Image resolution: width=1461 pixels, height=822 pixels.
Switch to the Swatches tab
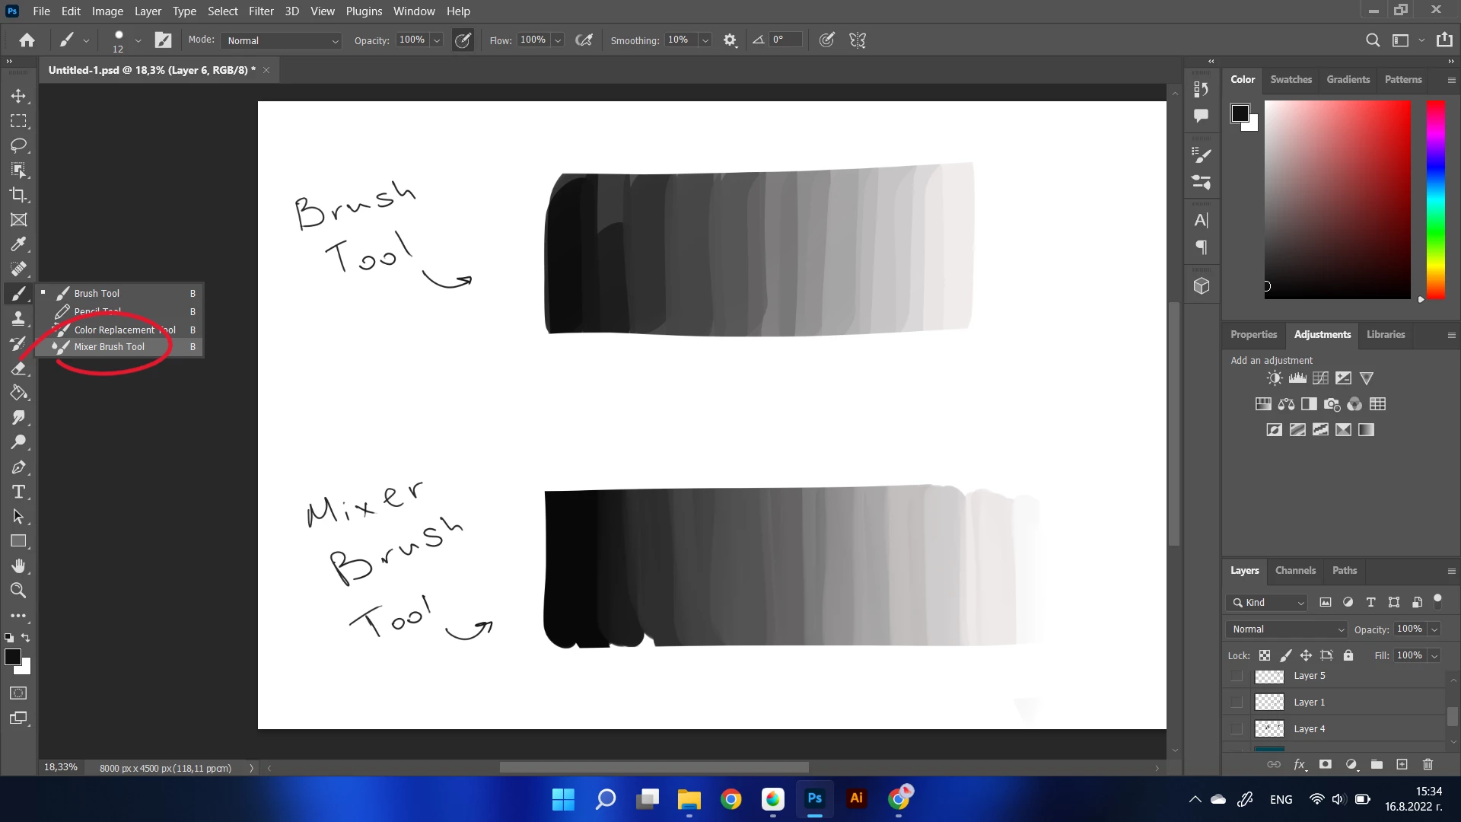coord(1291,79)
